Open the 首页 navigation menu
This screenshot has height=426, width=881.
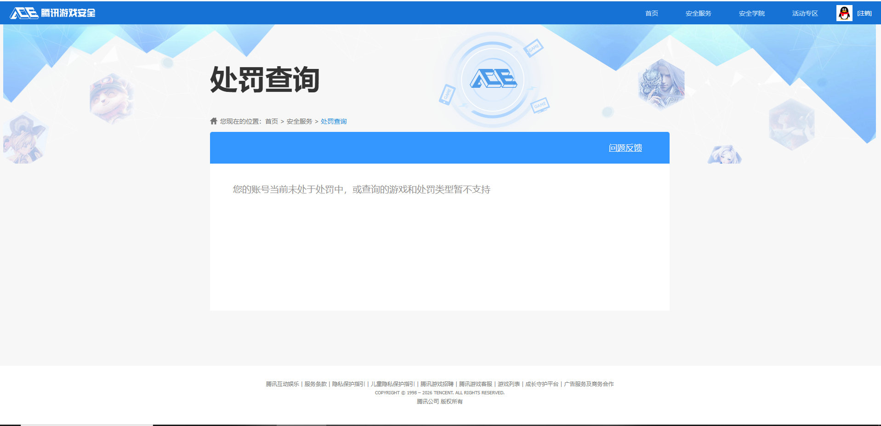[651, 13]
